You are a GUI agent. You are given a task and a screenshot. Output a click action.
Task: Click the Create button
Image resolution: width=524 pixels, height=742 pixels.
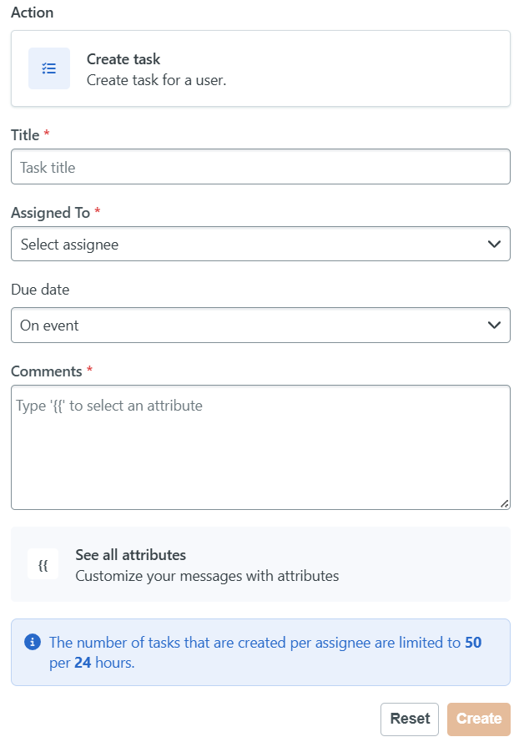coord(479,719)
